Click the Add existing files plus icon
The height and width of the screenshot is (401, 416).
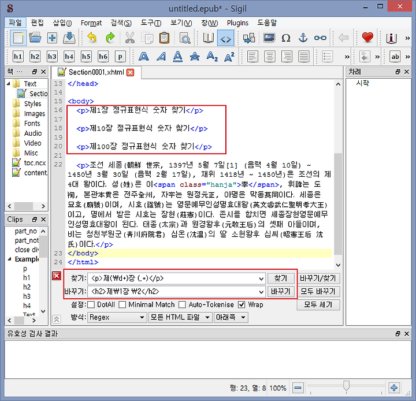(52, 38)
